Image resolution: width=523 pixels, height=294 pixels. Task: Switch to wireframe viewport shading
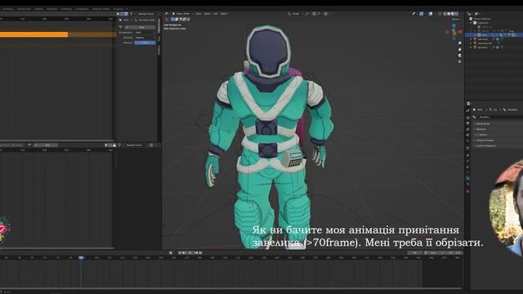click(445, 14)
